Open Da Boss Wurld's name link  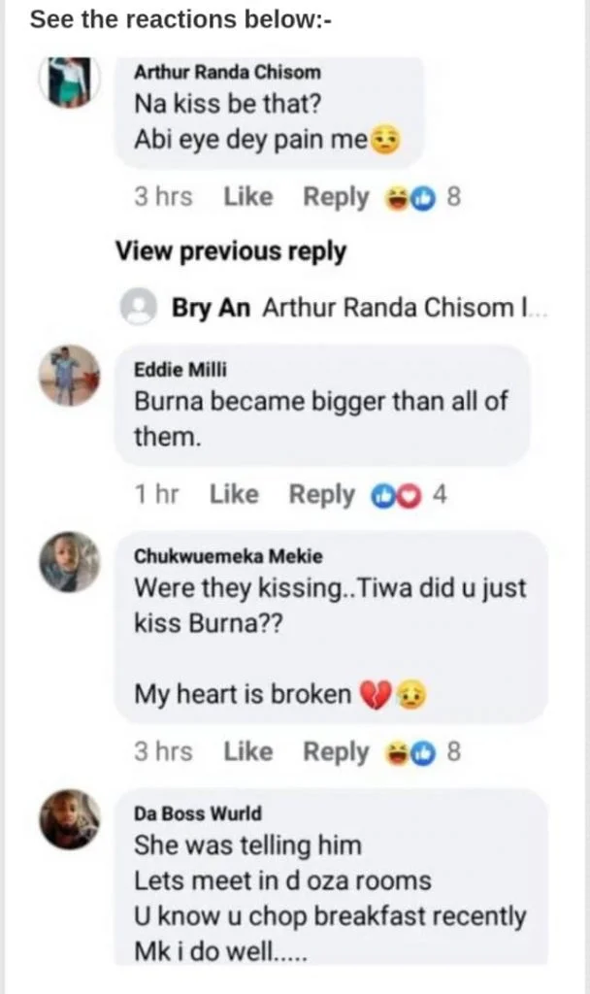click(198, 813)
